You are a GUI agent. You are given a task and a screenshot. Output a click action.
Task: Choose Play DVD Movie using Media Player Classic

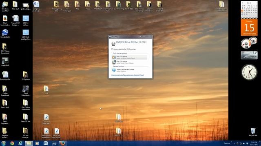129,62
